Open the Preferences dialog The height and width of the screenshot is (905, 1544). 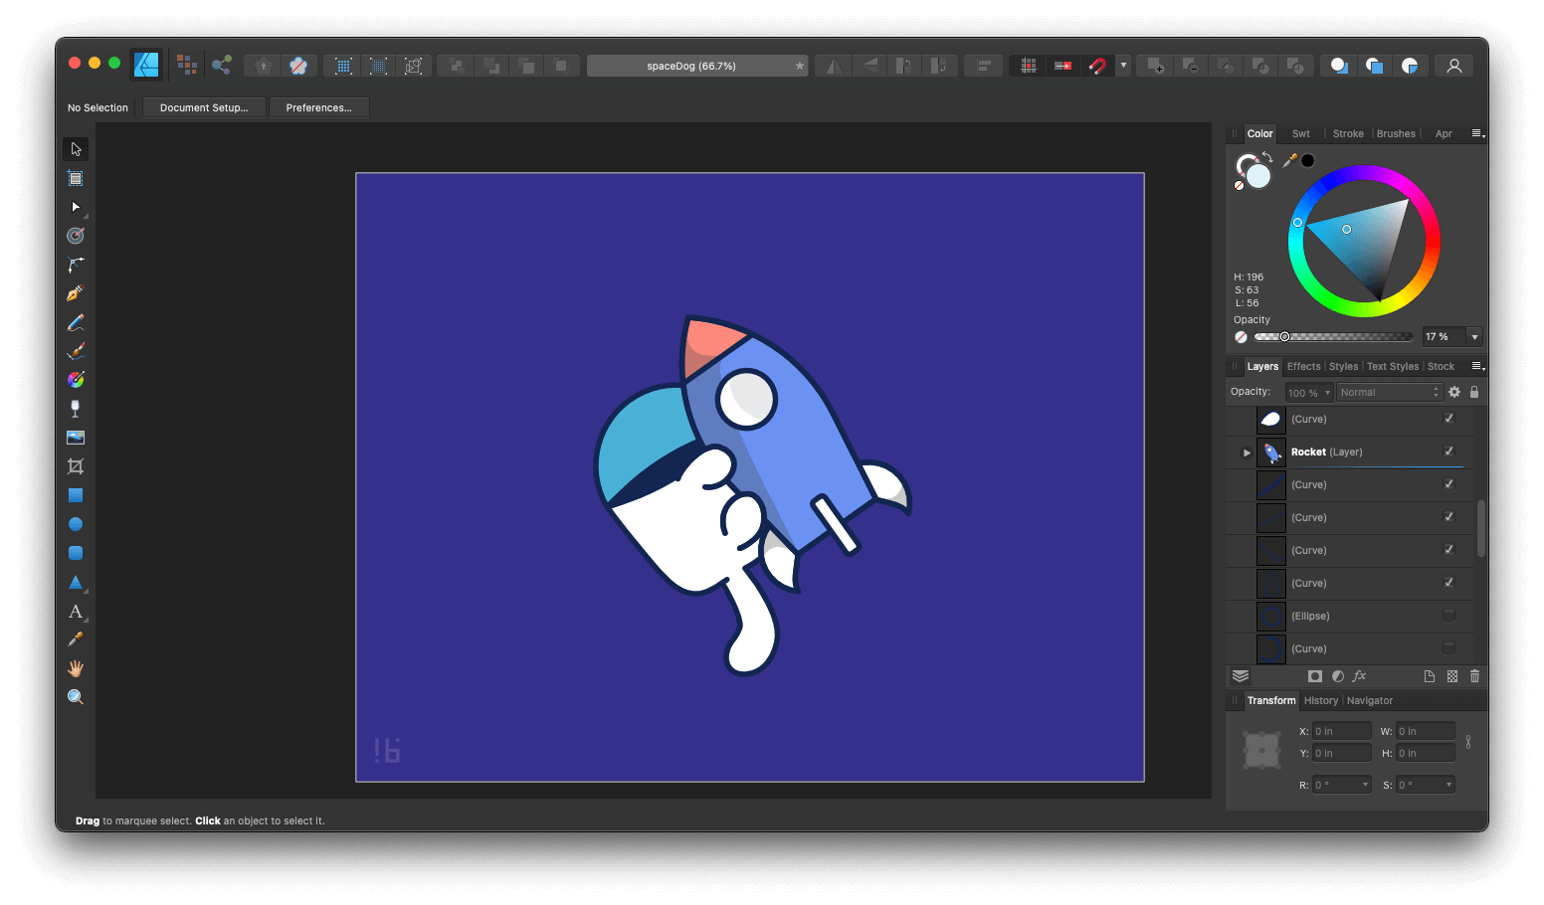coord(318,107)
